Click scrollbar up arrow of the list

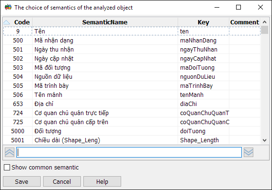click(264, 22)
